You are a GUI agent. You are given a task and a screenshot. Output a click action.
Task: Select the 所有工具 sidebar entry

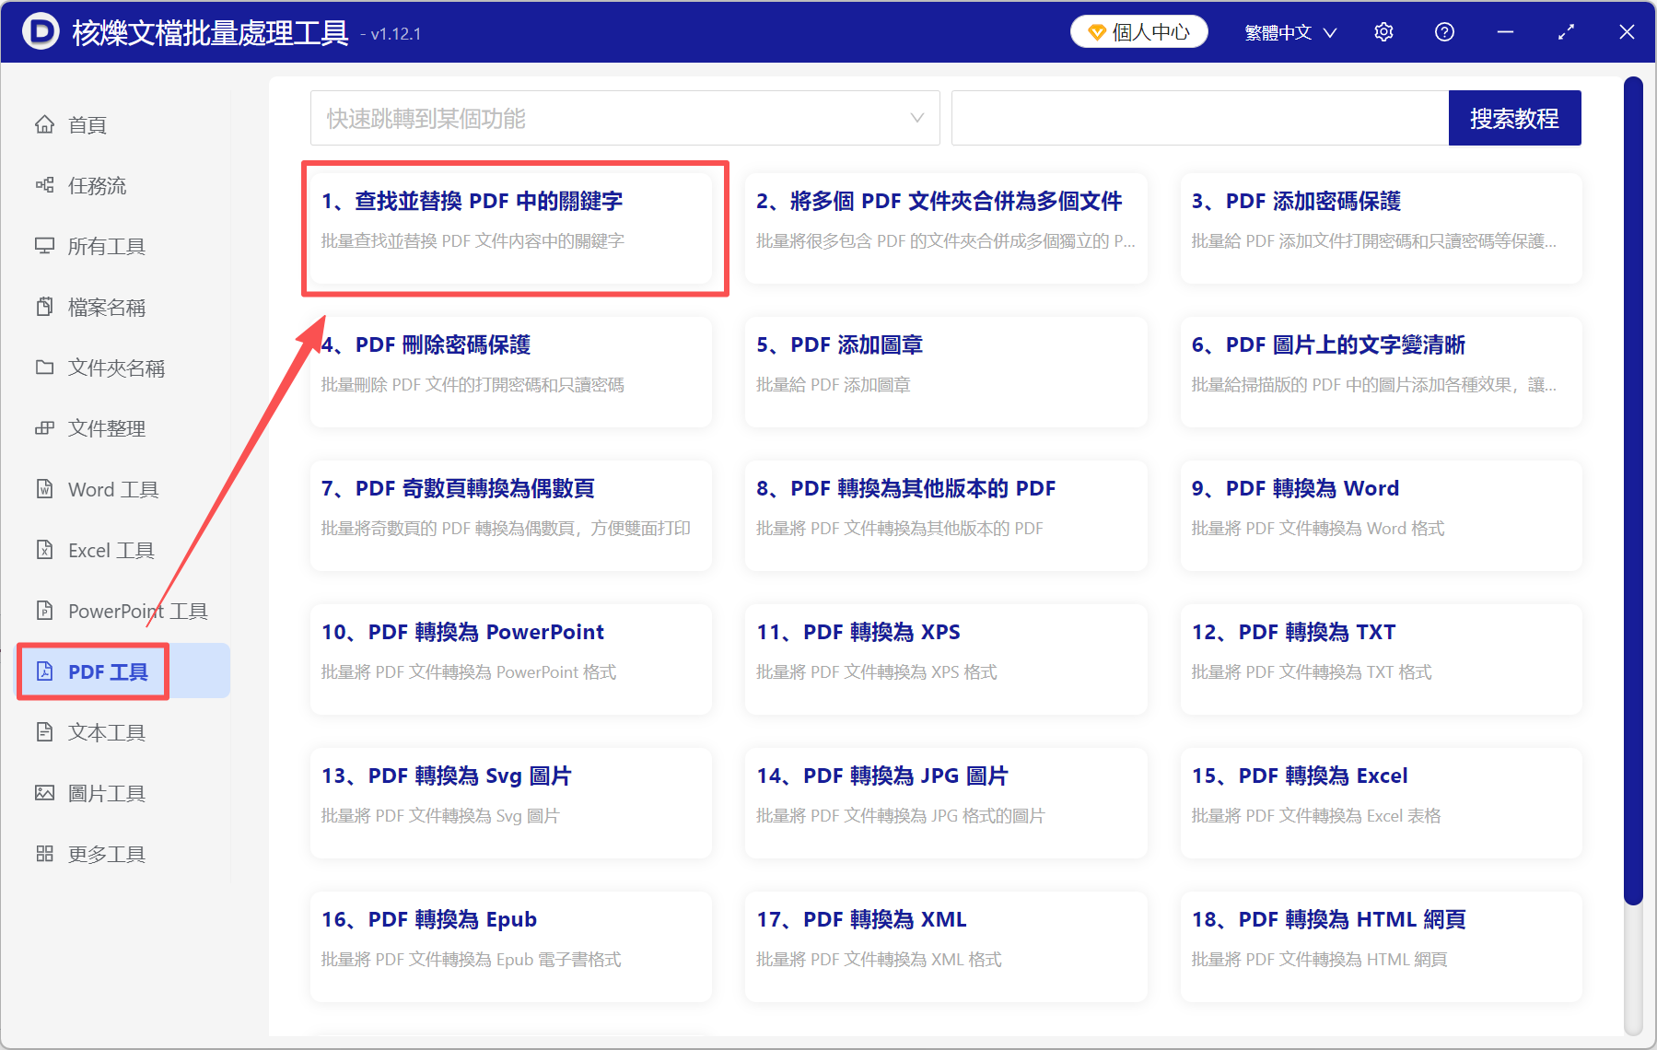tap(108, 246)
